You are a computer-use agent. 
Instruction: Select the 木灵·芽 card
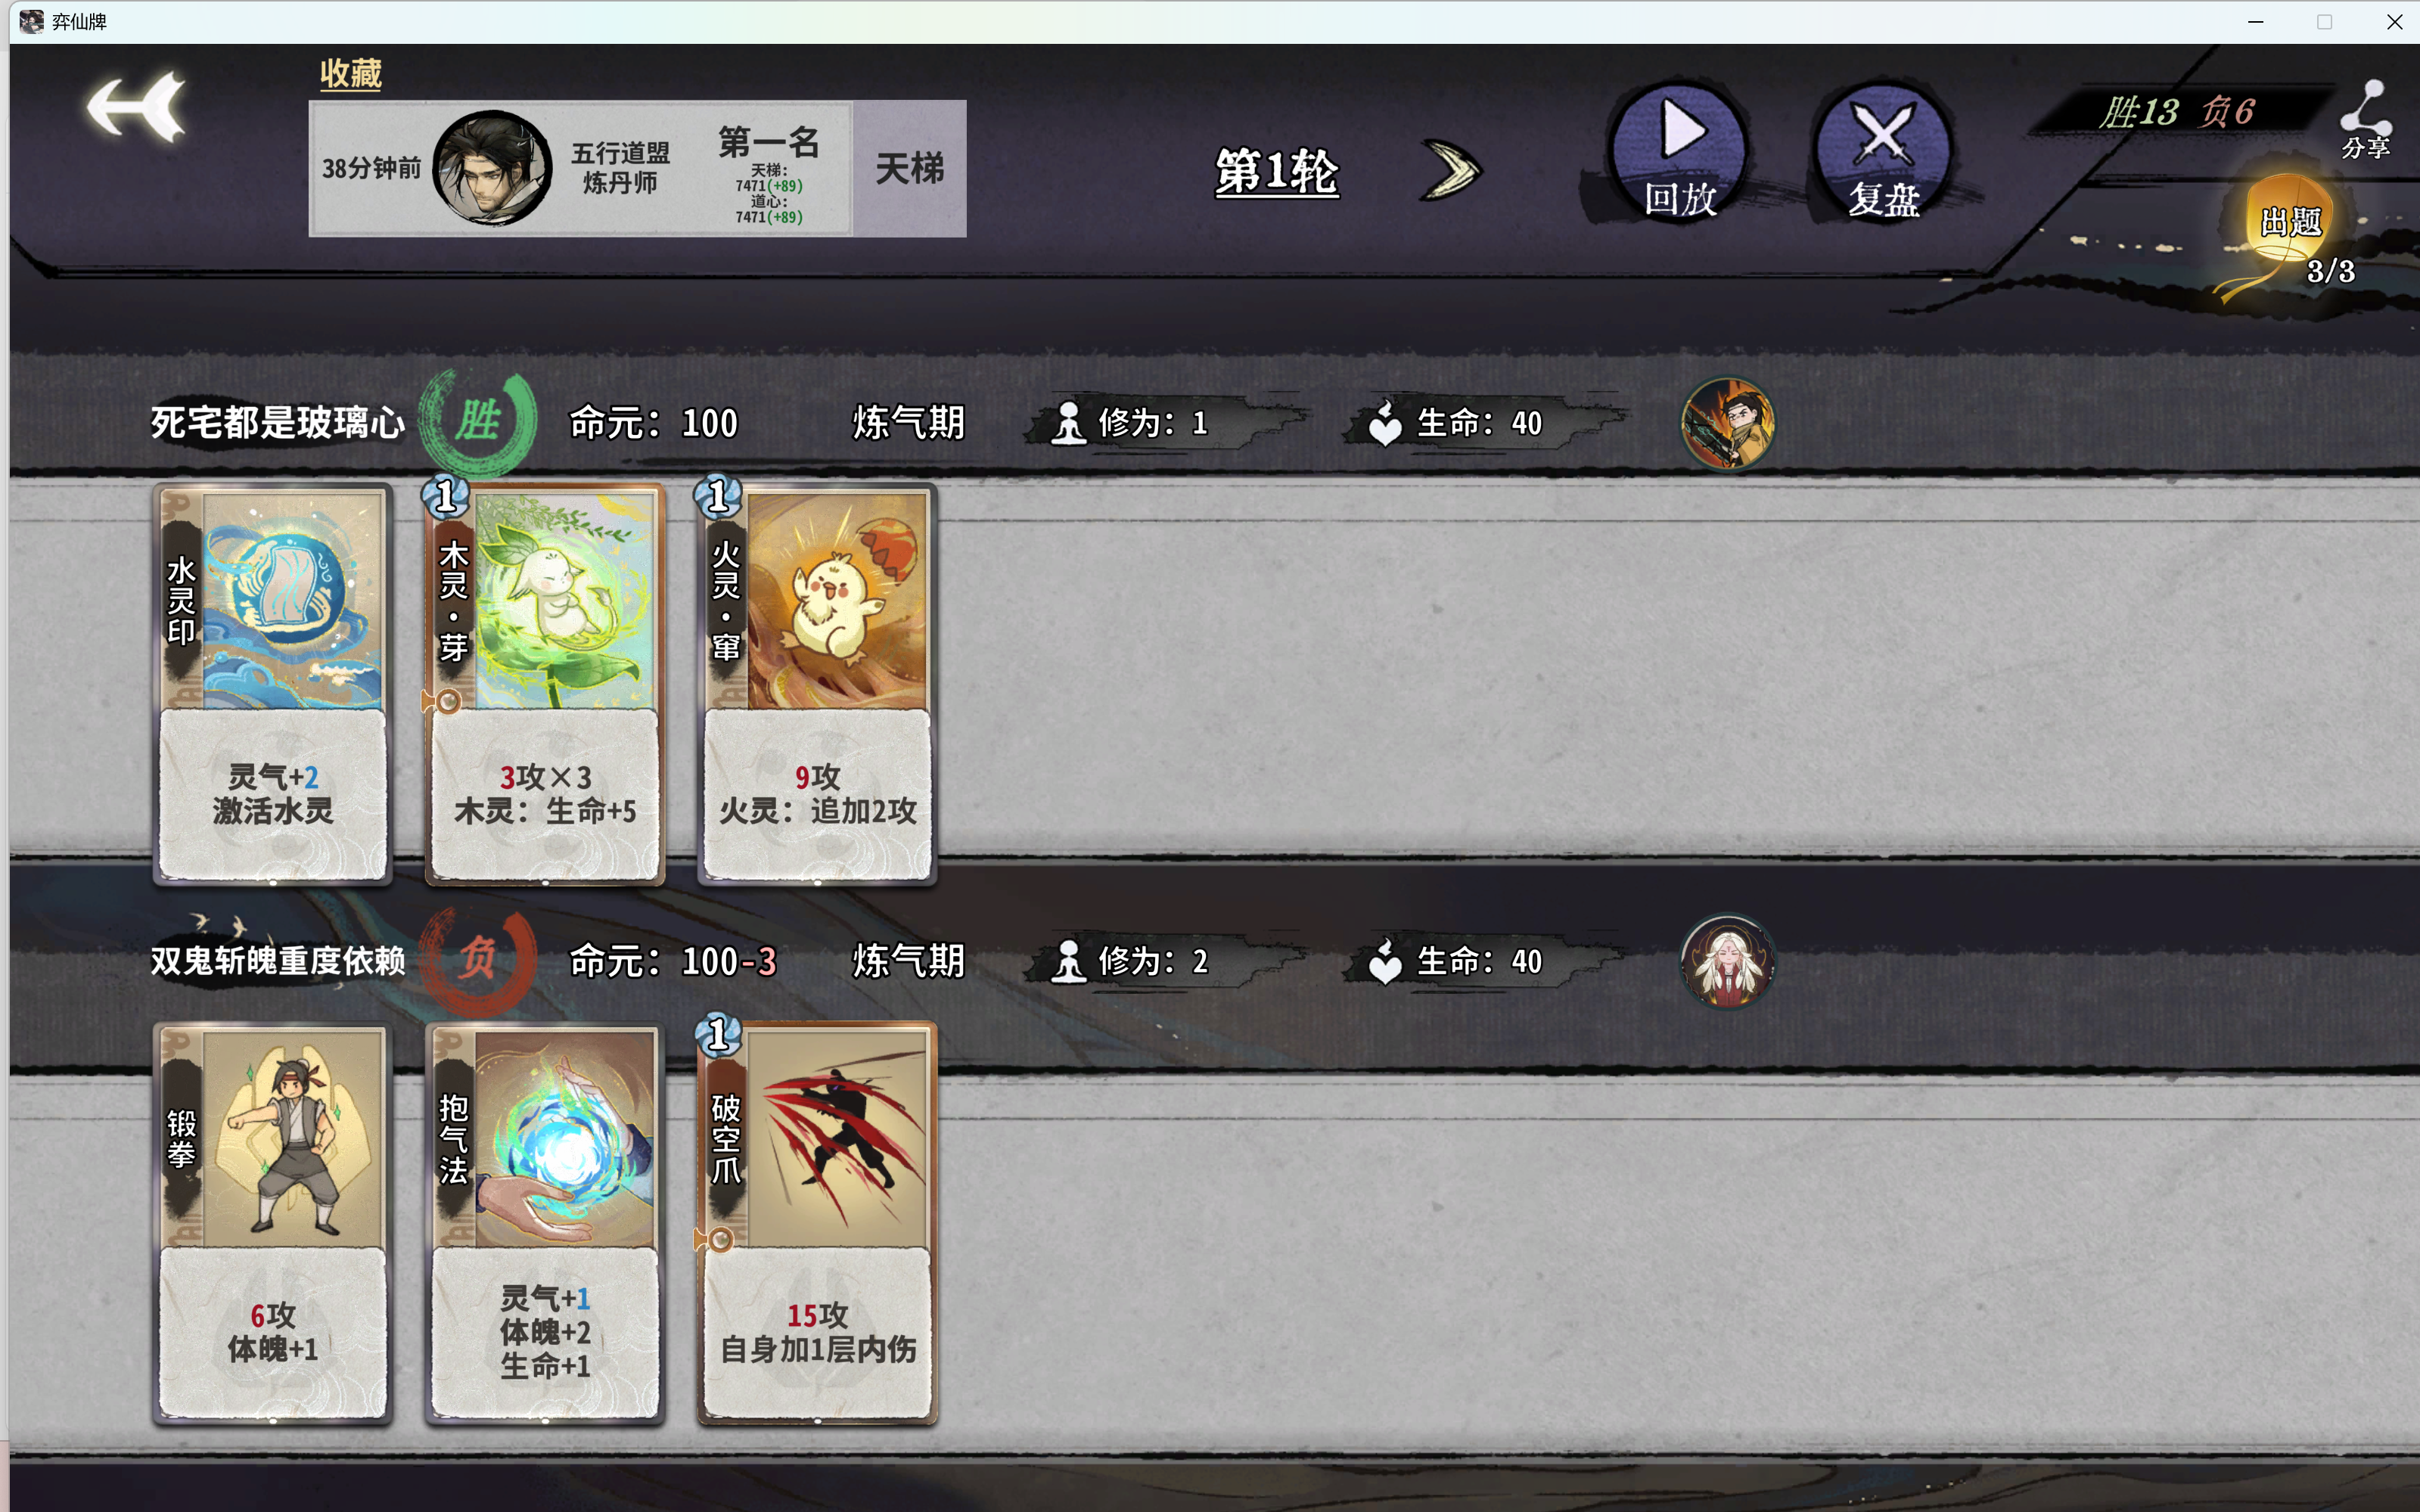(x=545, y=684)
